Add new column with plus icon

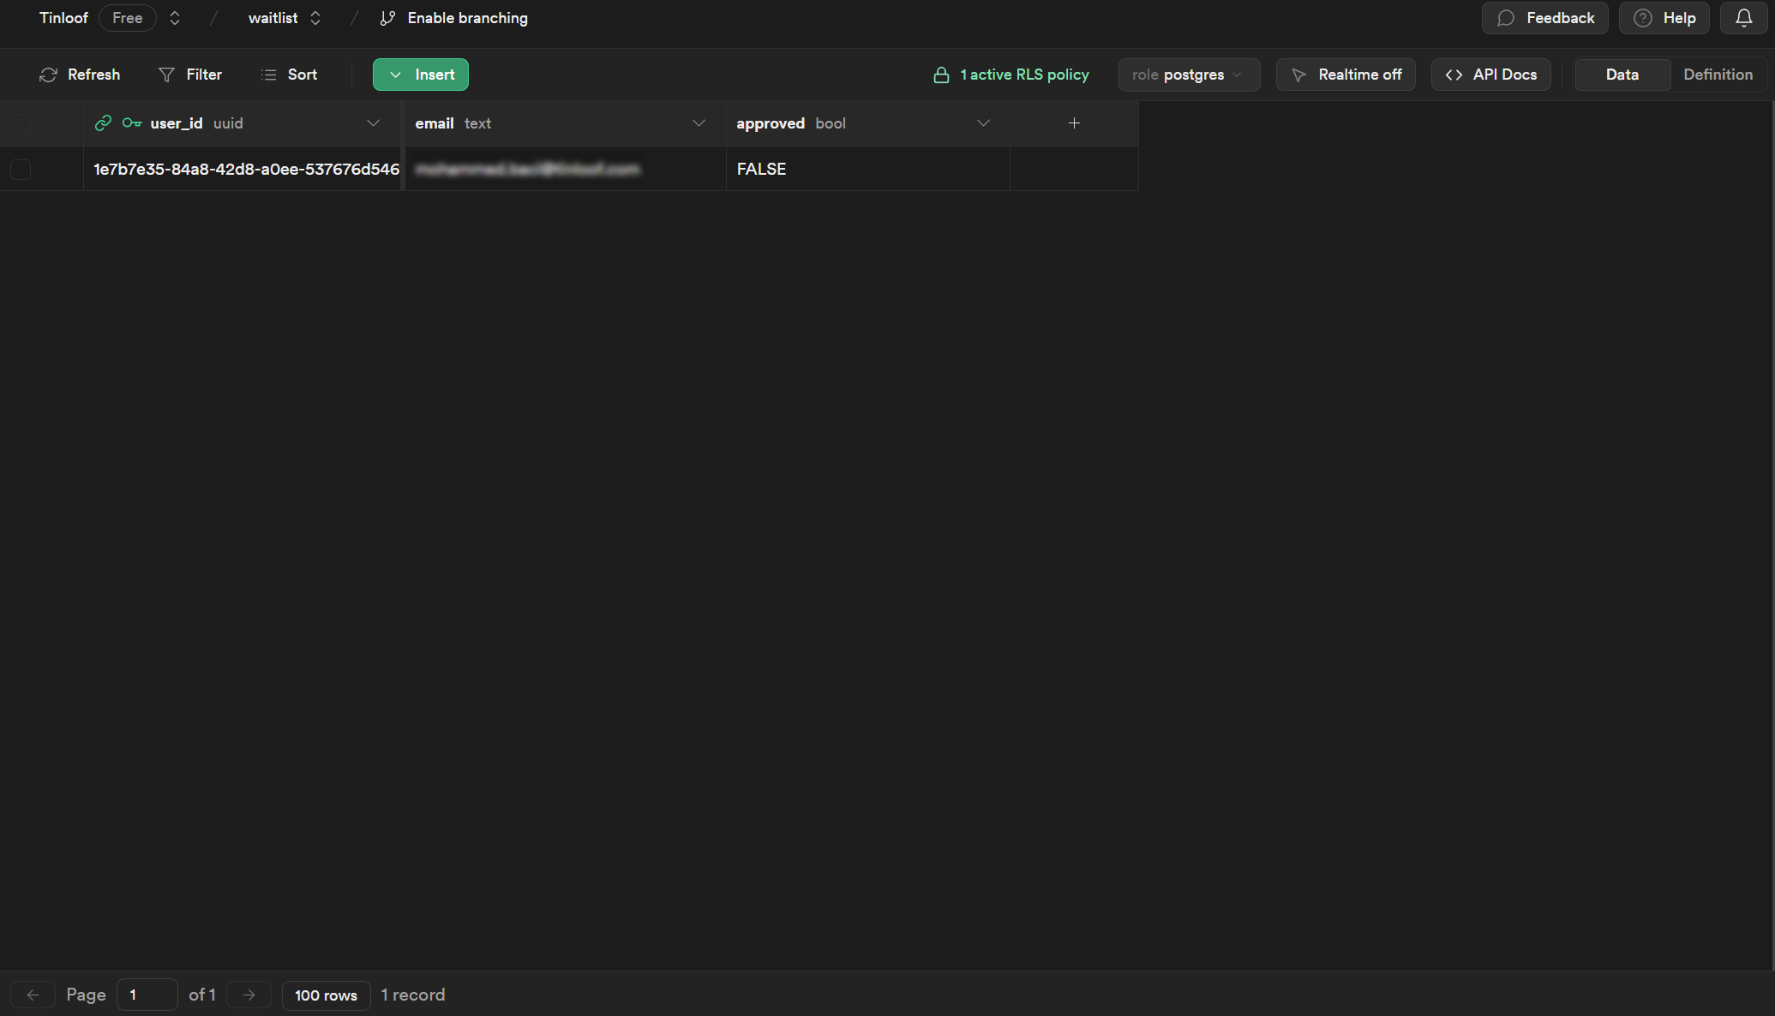1074,123
